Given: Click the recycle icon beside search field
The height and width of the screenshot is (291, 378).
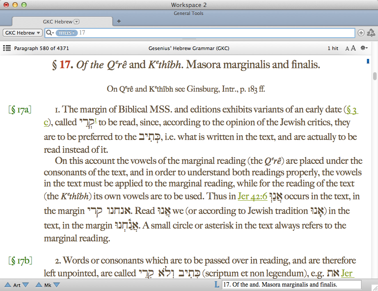Looking at the screenshot, I should [371, 32].
